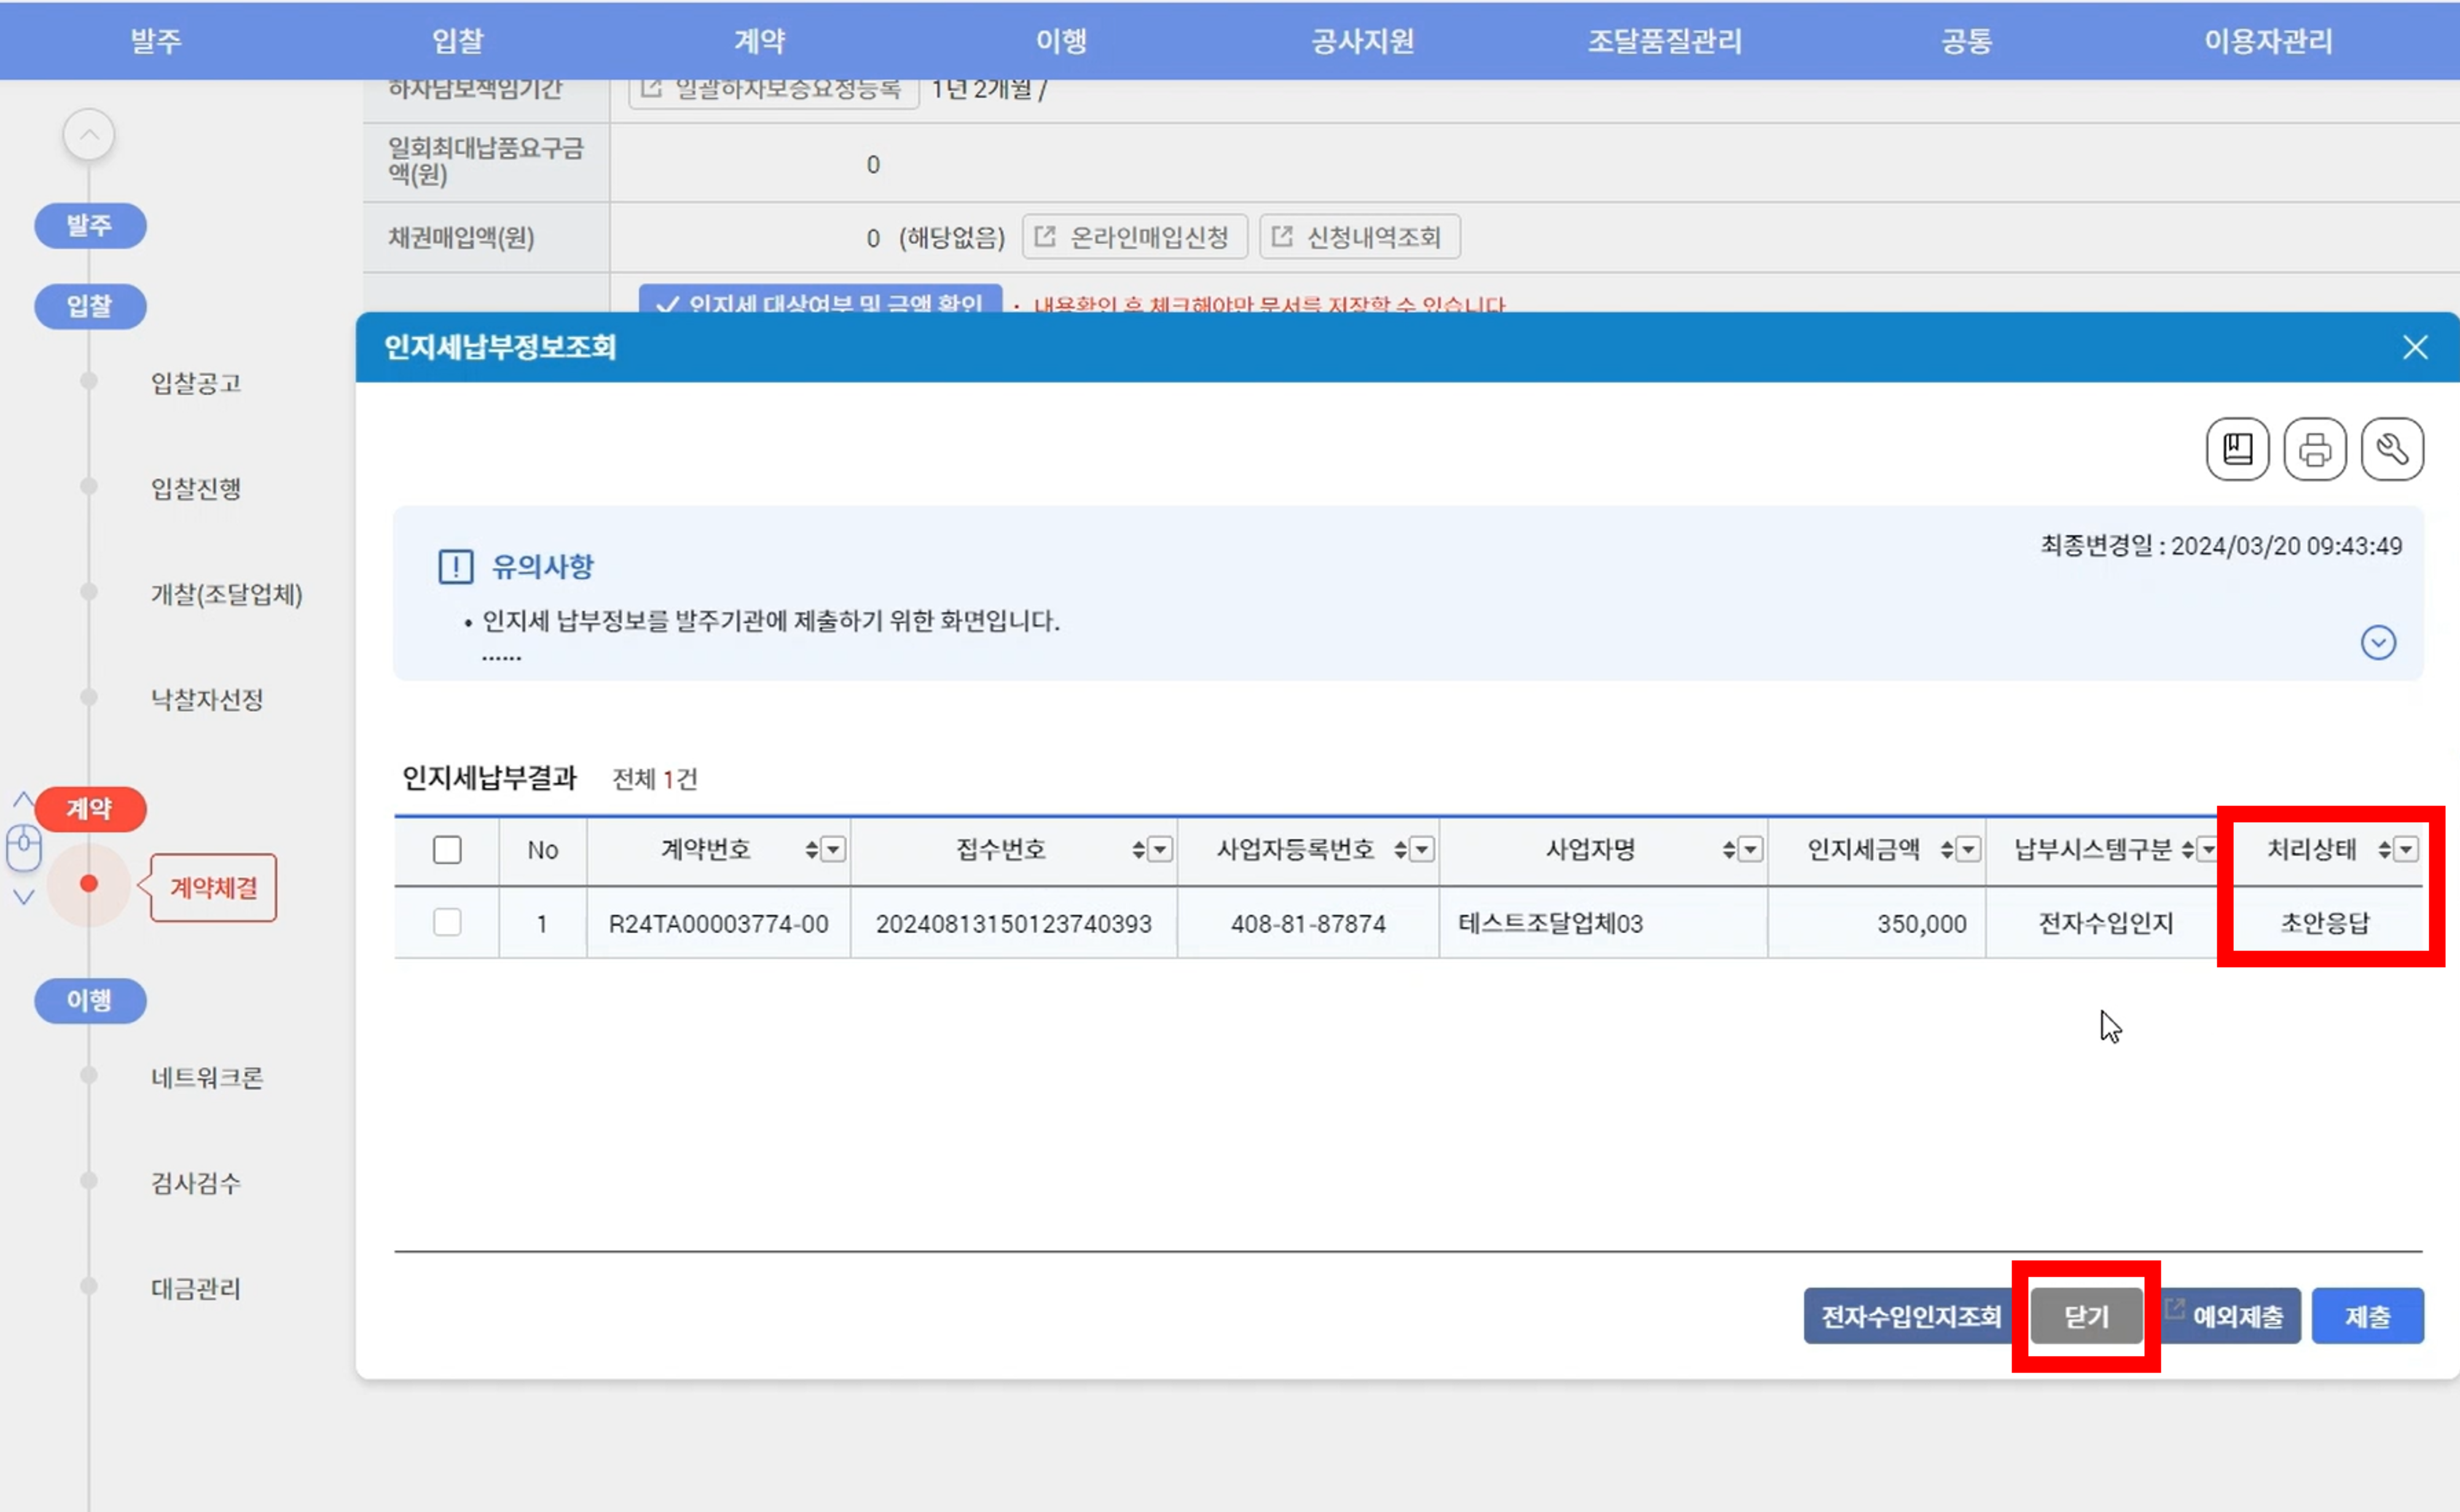
Task: Select the 이행 stage pill in sidebar
Action: click(x=90, y=1000)
